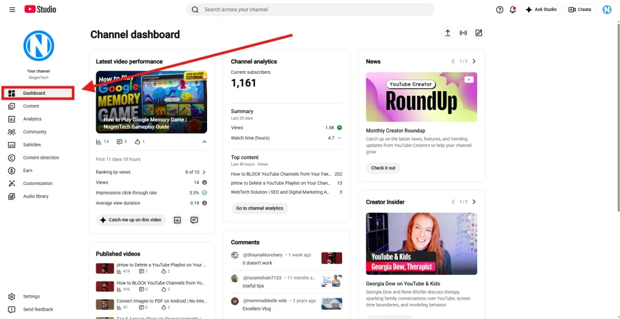Click comment by @HammadMalik-w6k

(286, 304)
